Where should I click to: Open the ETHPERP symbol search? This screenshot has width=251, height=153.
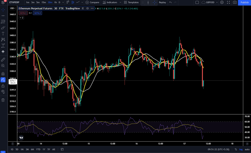click(x=14, y=3)
